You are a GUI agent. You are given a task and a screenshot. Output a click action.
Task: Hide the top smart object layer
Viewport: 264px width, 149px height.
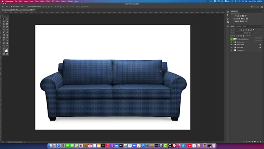[x=231, y=39]
